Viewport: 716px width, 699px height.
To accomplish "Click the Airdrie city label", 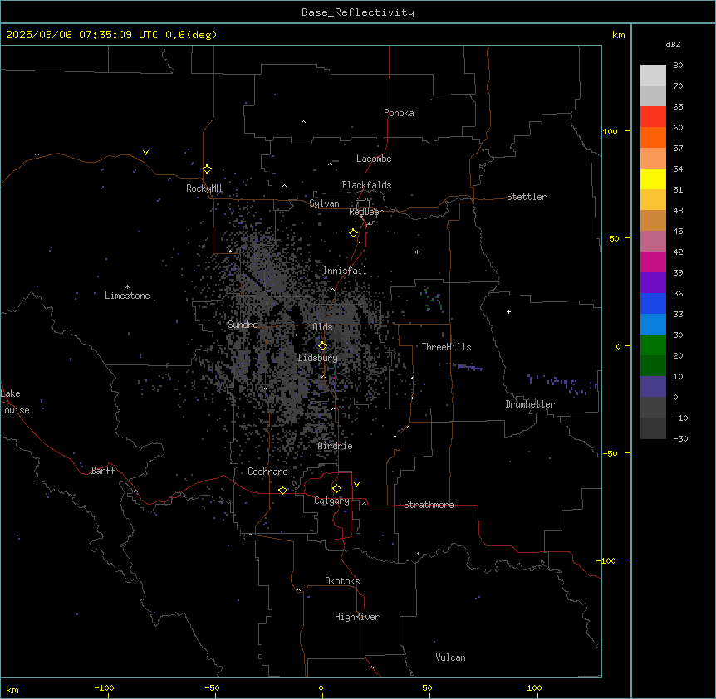I will 336,446.
